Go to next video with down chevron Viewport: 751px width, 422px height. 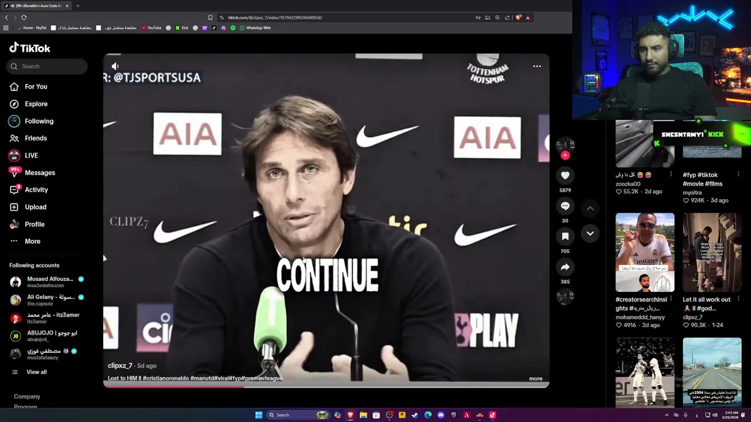point(590,233)
